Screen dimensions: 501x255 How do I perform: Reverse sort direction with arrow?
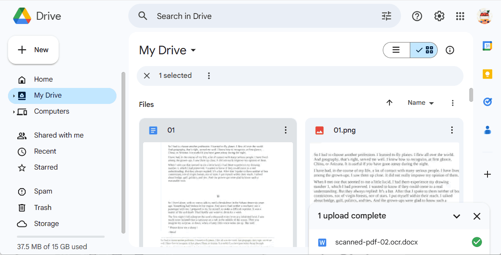(x=390, y=103)
